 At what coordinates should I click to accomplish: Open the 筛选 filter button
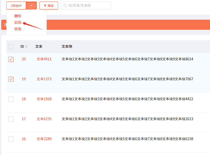tap(49, 6)
